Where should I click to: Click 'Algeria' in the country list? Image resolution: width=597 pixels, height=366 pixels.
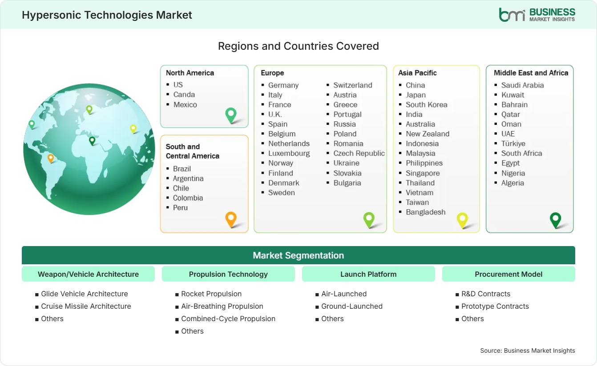pyautogui.click(x=512, y=183)
